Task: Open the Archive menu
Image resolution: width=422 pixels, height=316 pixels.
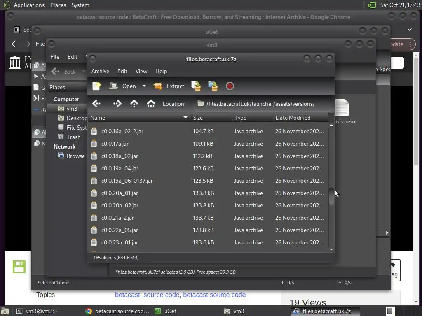Action: pyautogui.click(x=100, y=71)
